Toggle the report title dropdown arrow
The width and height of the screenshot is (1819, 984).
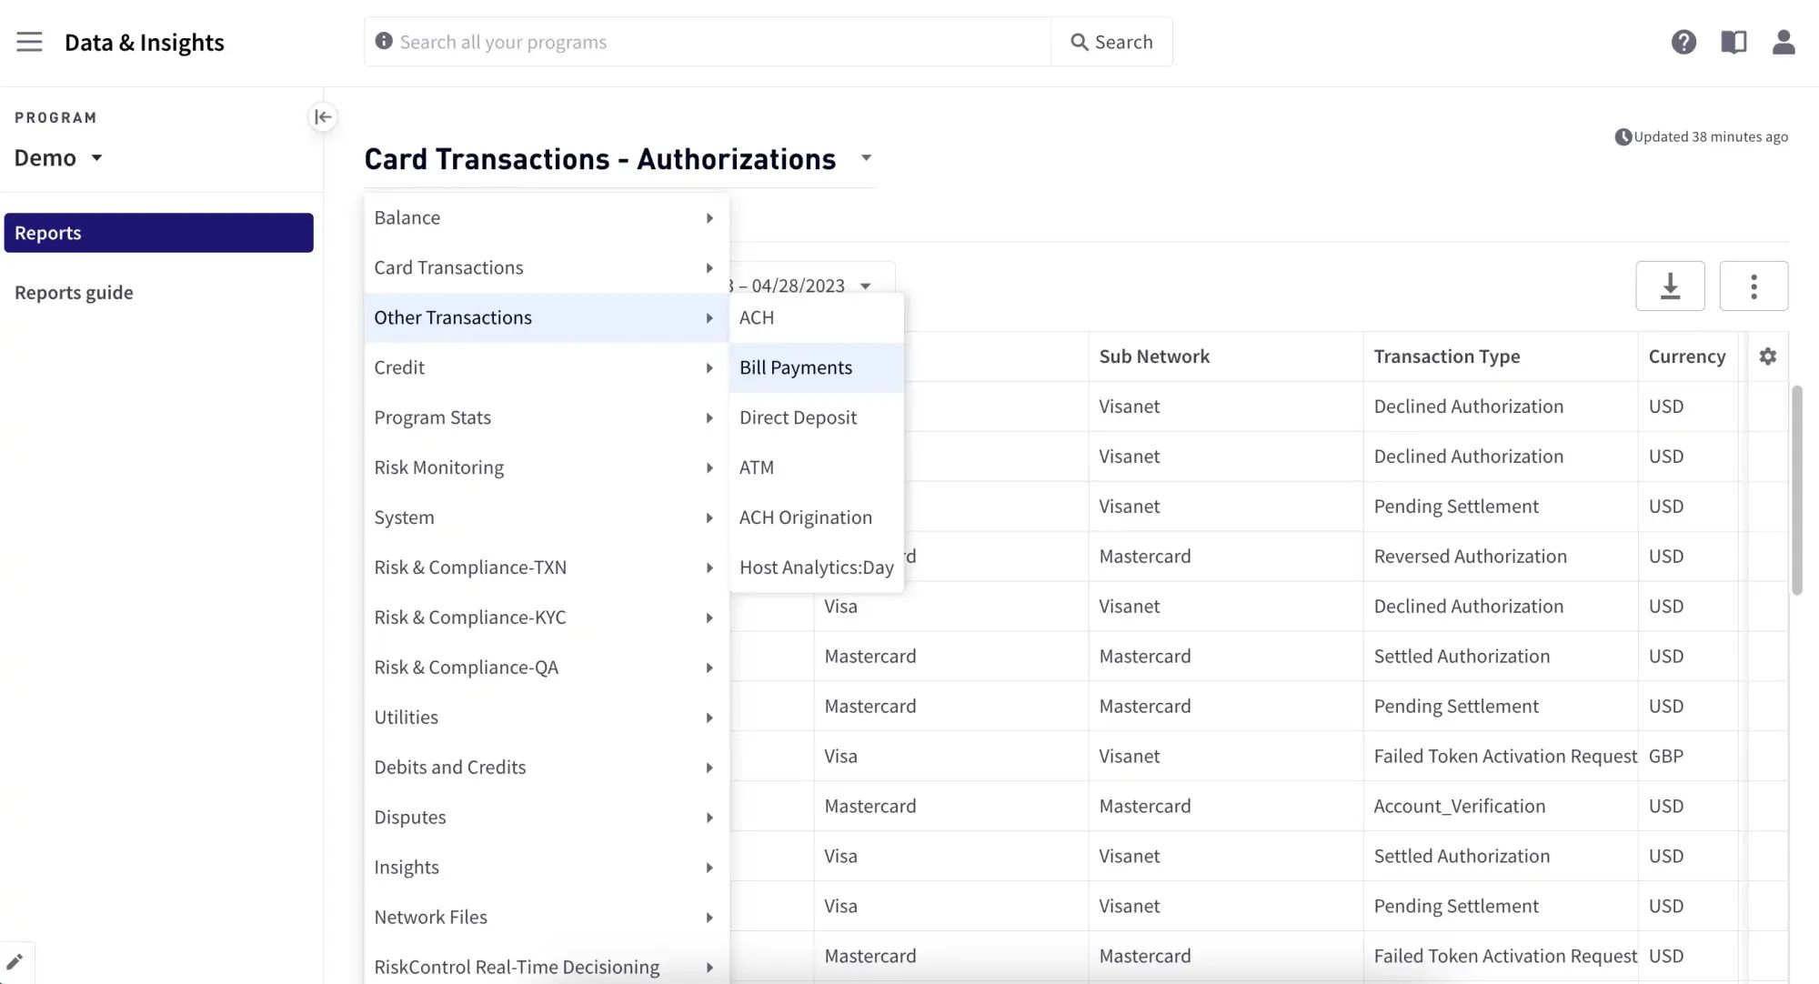(x=866, y=158)
